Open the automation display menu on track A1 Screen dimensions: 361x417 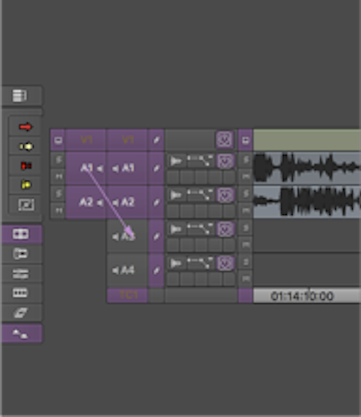[x=200, y=161]
